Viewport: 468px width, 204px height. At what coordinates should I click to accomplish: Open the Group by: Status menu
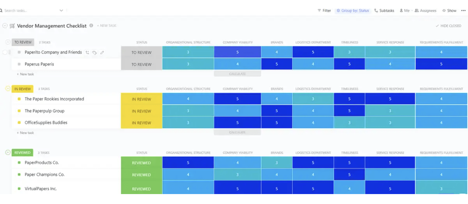click(353, 11)
